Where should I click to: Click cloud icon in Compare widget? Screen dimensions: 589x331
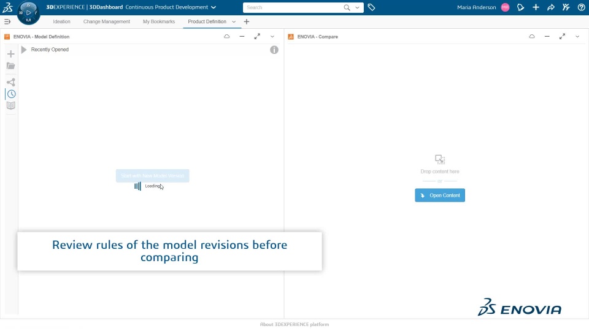531,36
